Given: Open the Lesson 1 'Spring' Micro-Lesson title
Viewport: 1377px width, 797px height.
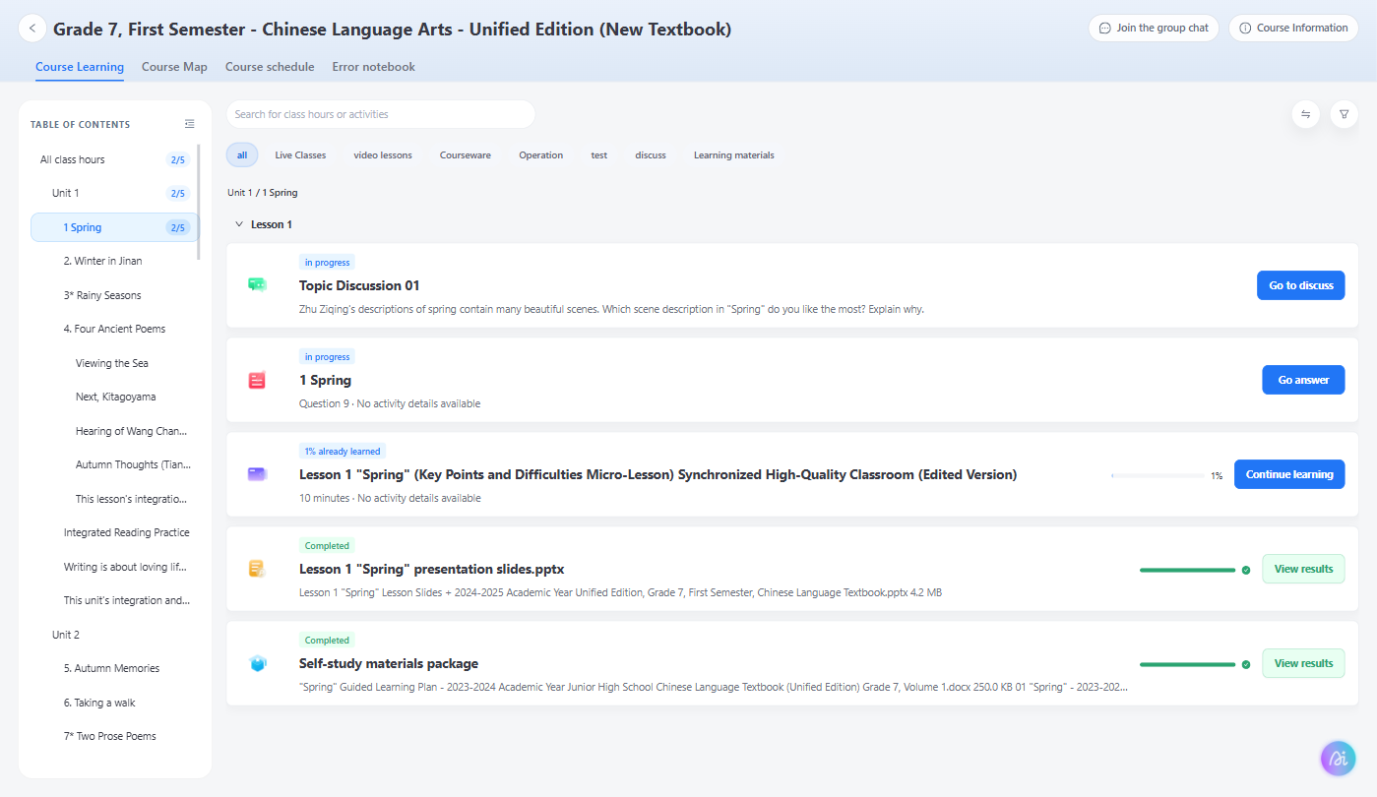Looking at the screenshot, I should click(657, 474).
